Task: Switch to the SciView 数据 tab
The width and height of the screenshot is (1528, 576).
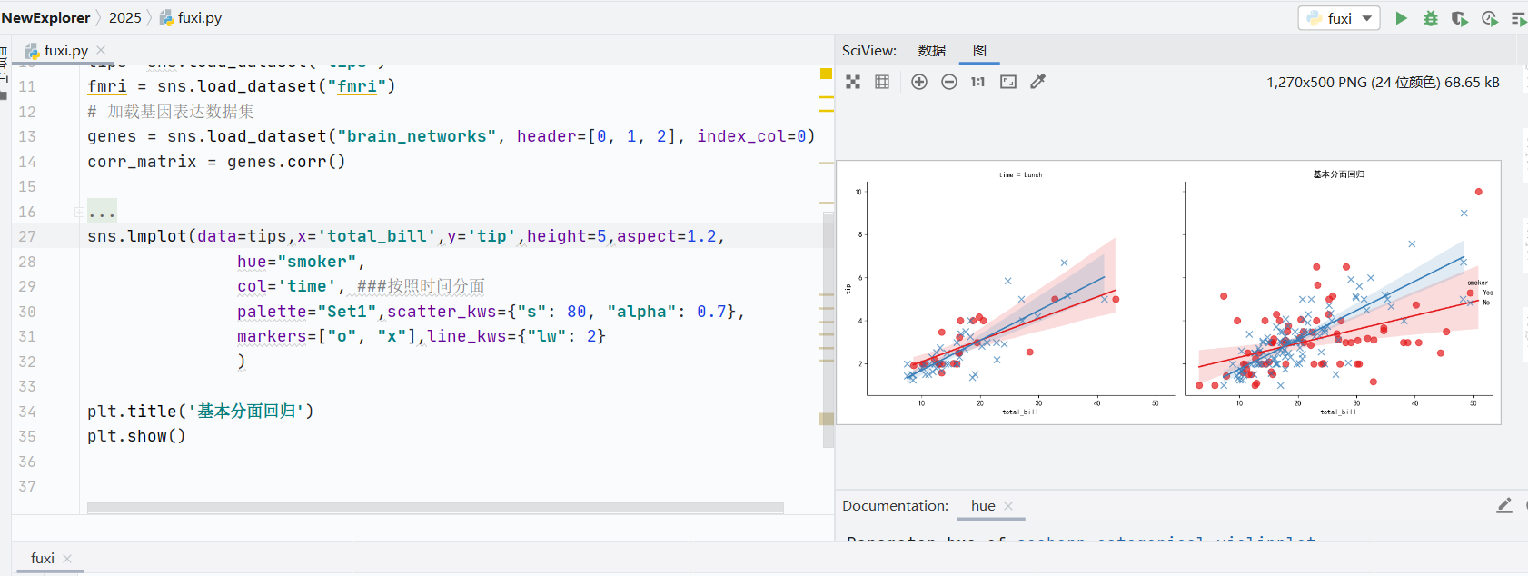Action: [932, 50]
